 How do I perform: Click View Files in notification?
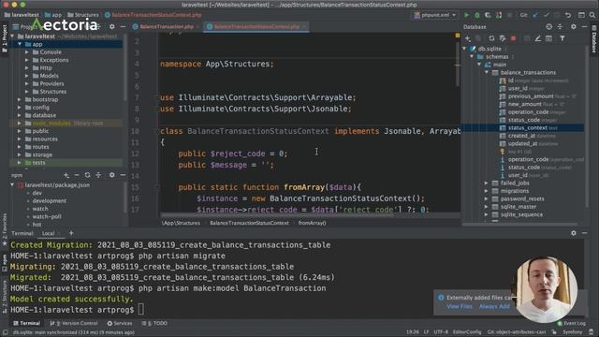click(x=460, y=306)
